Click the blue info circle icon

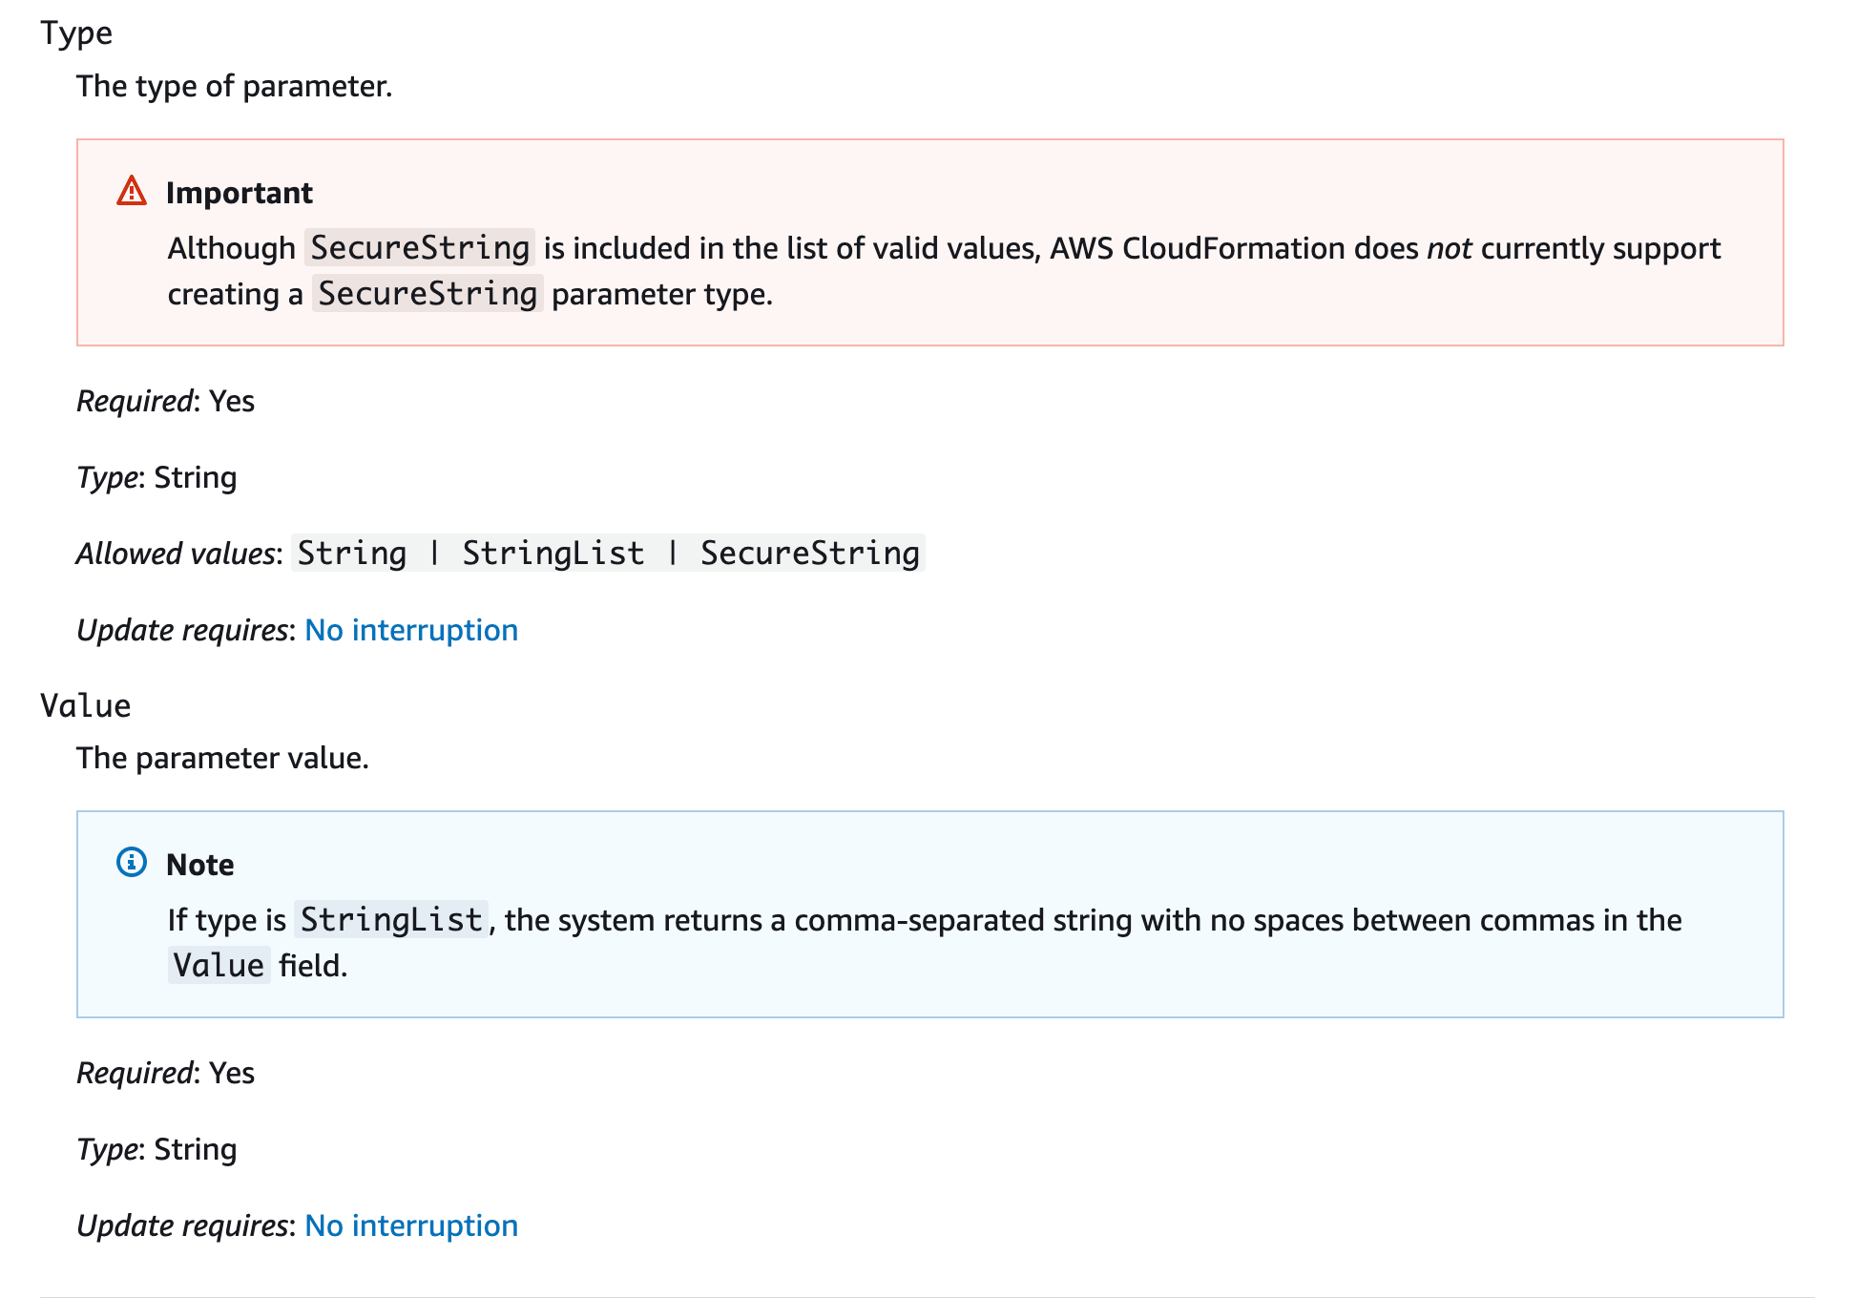click(x=132, y=863)
